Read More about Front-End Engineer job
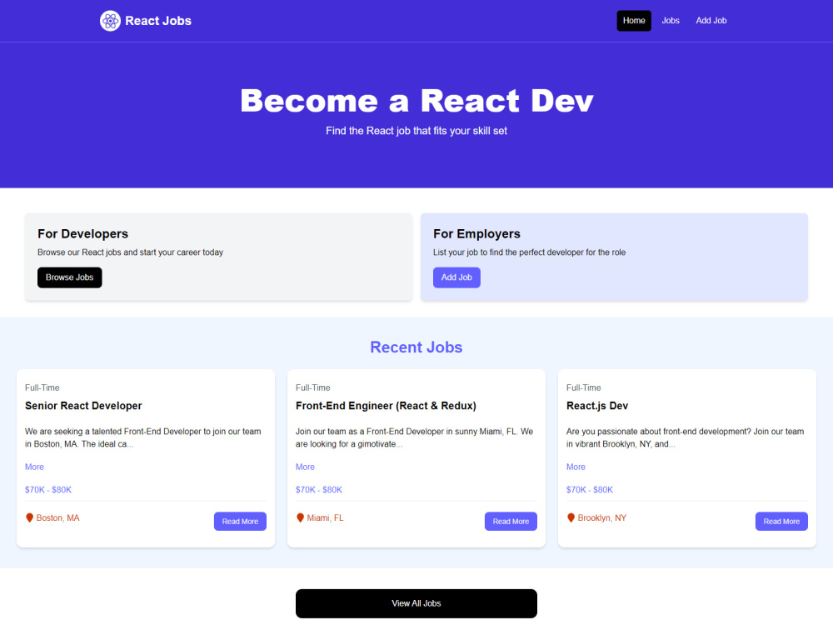This screenshot has width=833, height=625. click(x=511, y=522)
